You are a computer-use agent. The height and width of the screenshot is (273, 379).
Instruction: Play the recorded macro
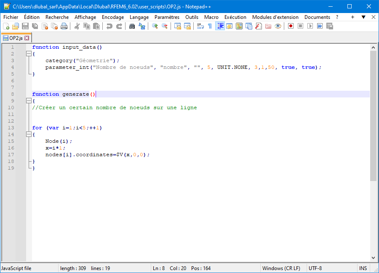coord(309,26)
